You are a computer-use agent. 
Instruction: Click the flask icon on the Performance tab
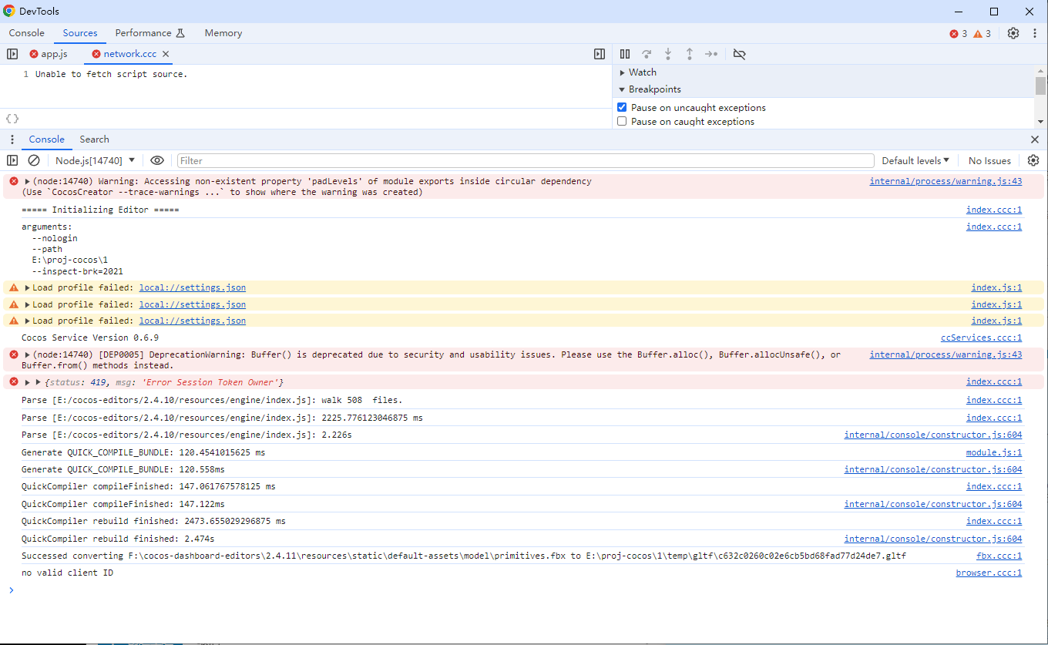tap(181, 33)
